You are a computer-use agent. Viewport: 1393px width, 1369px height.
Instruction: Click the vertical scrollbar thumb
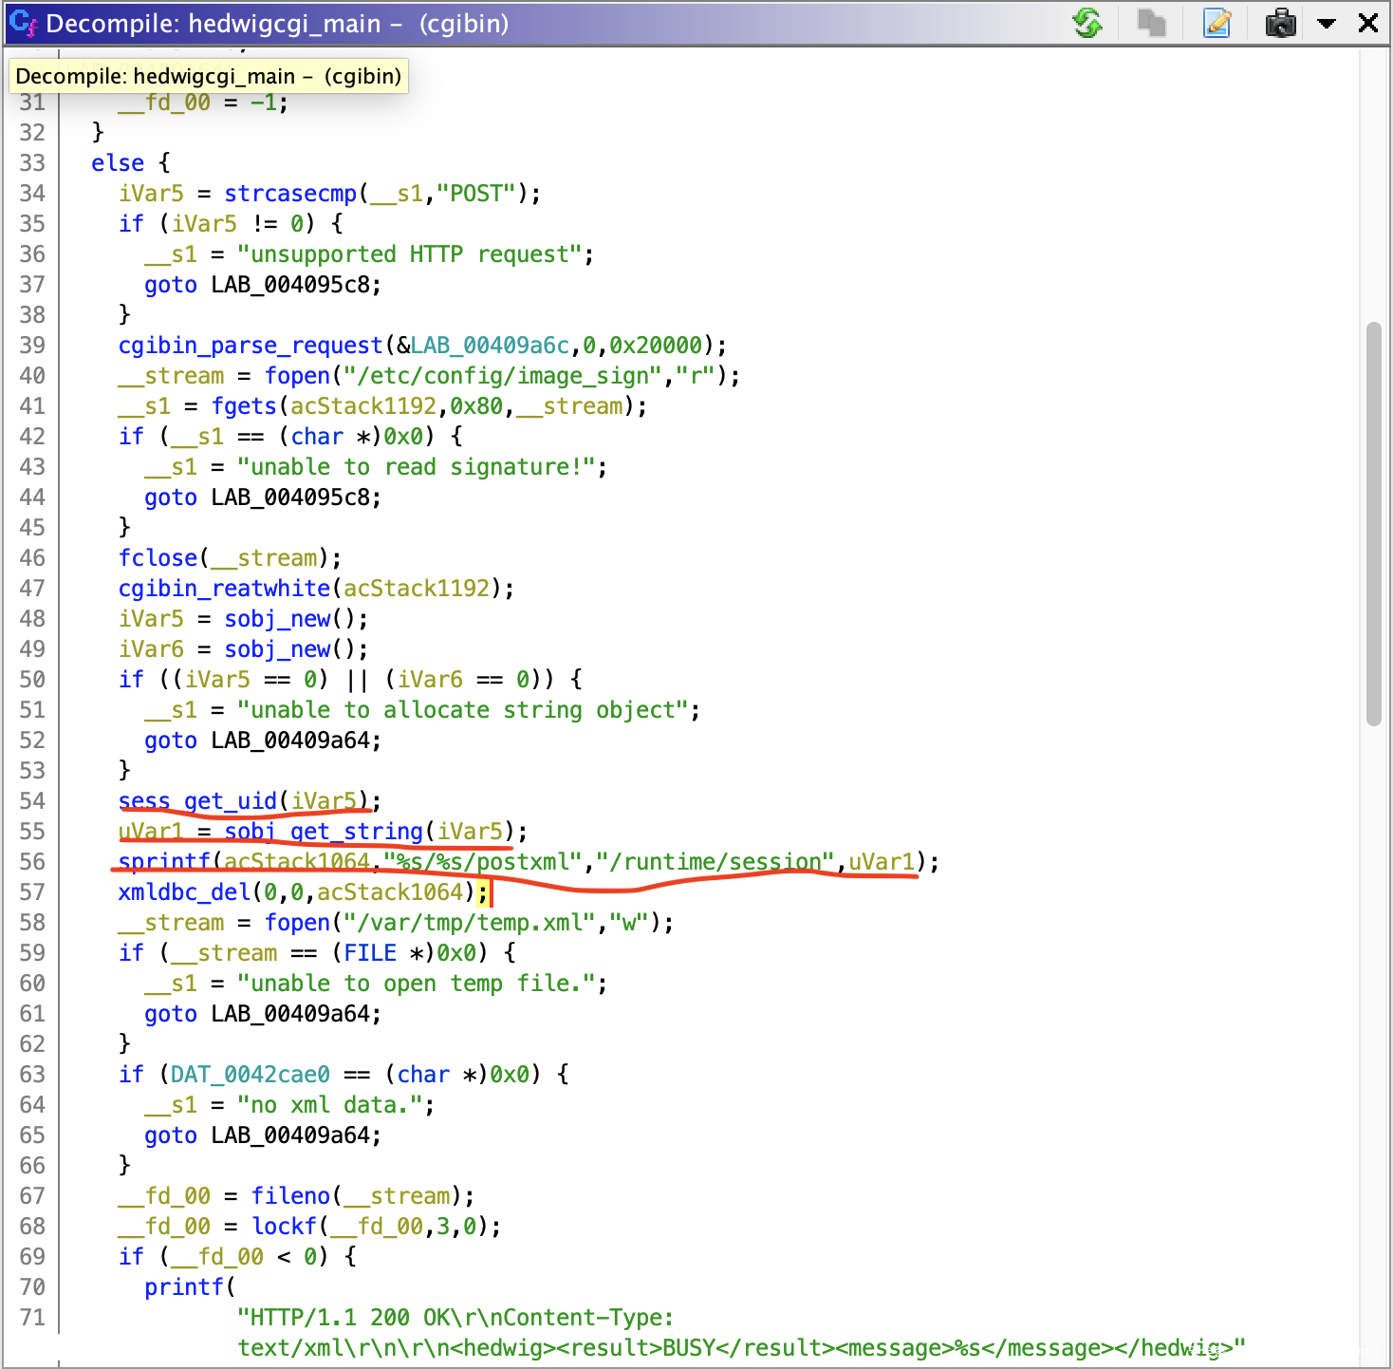(1373, 524)
